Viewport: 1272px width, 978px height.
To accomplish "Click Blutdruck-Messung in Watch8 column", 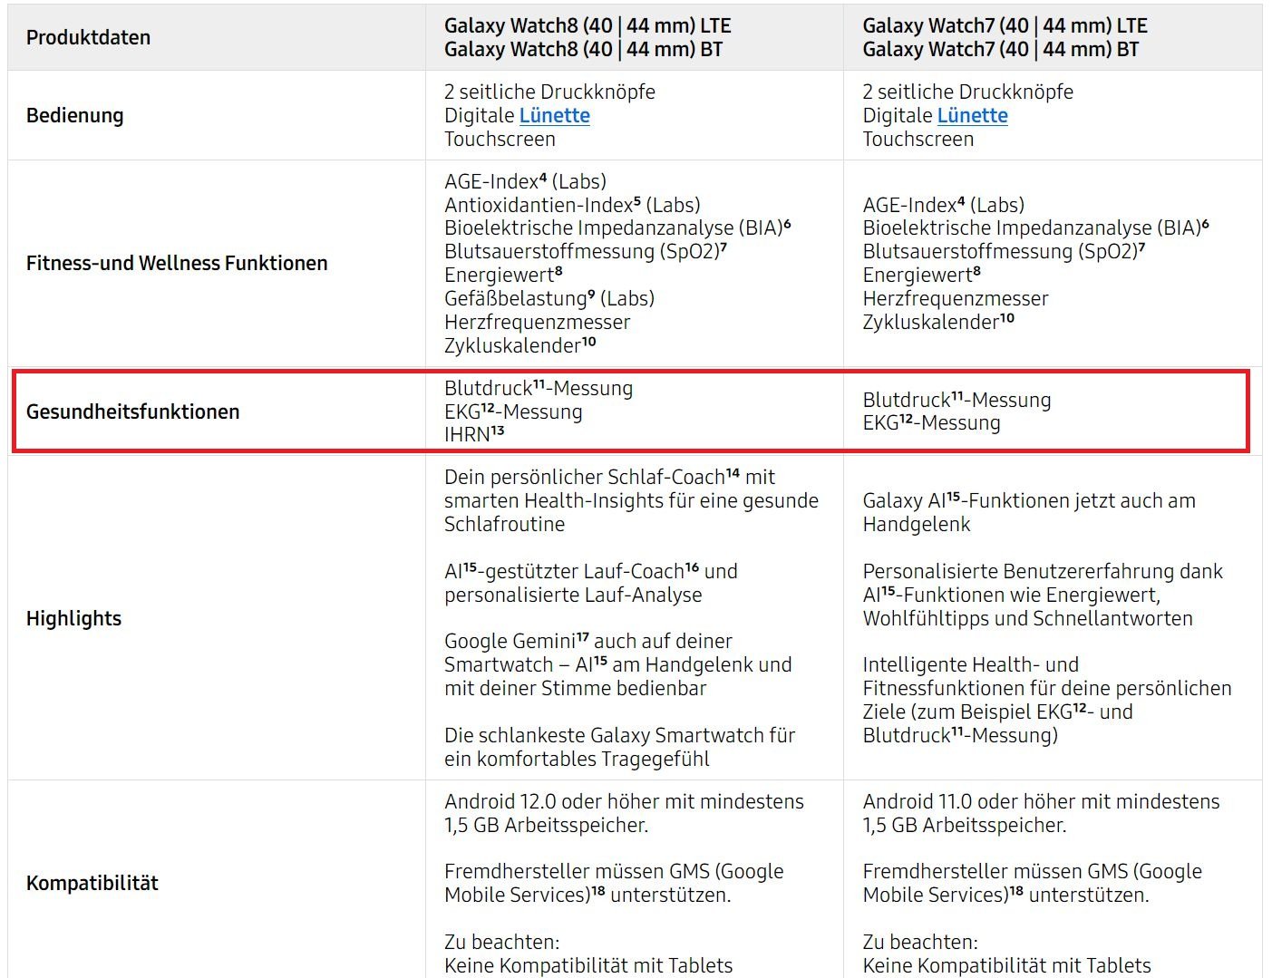I will [x=539, y=388].
